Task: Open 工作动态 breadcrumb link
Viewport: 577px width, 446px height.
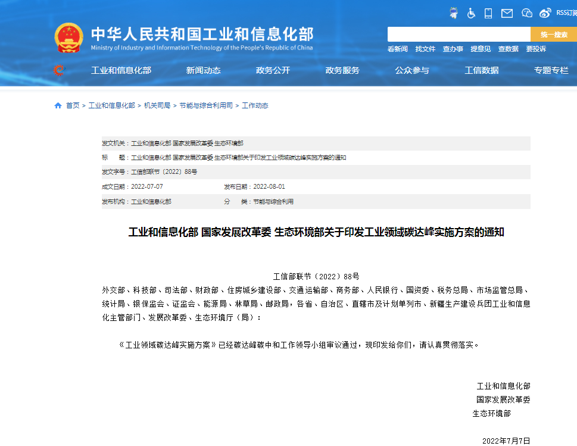Action: click(x=255, y=105)
